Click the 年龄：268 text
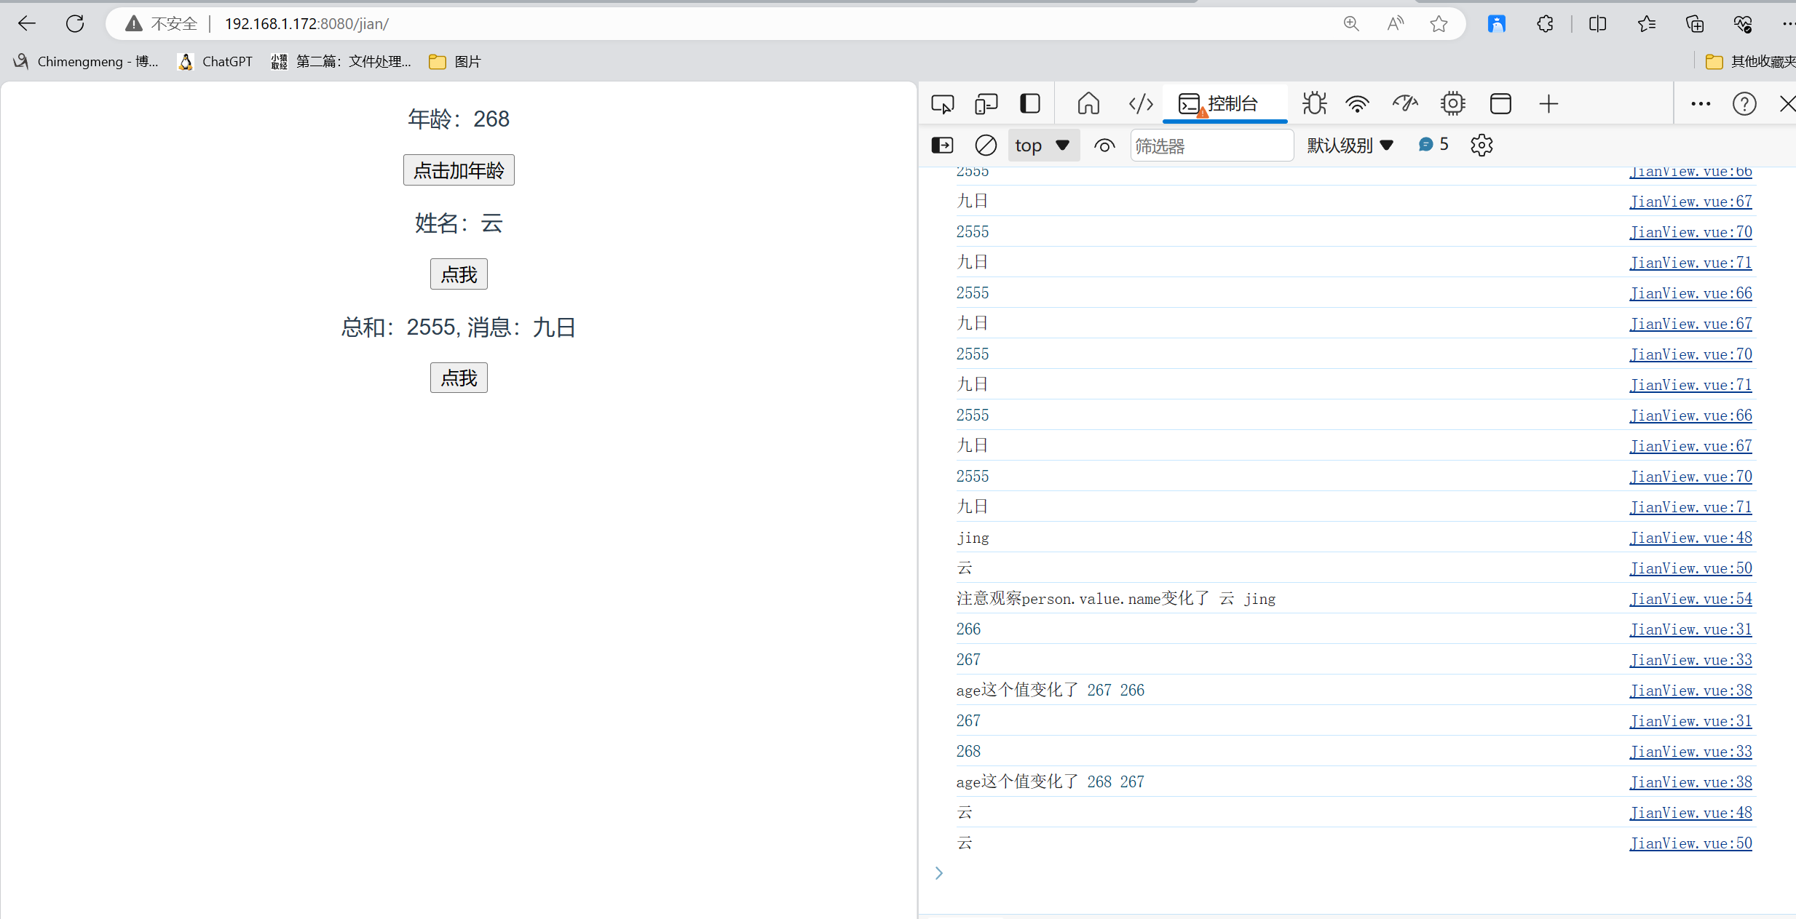 coord(459,119)
